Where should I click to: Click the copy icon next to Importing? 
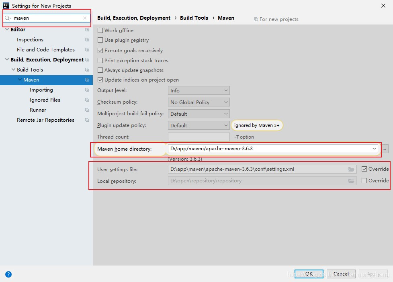pyautogui.click(x=87, y=90)
